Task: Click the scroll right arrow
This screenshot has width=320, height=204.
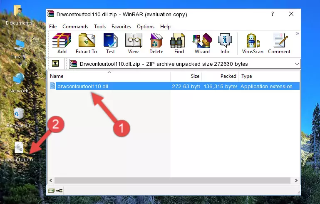Action: click(x=296, y=181)
